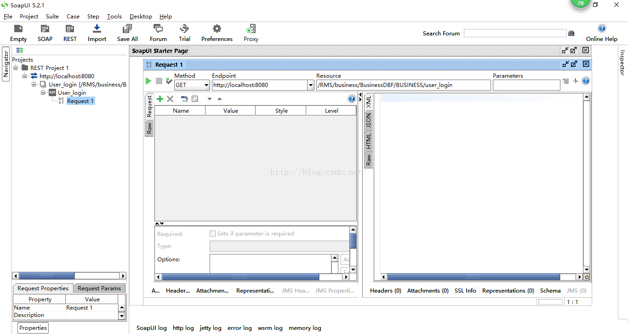Create an Empty project from toolbar
Viewport: 628px width, 334px height.
18,33
